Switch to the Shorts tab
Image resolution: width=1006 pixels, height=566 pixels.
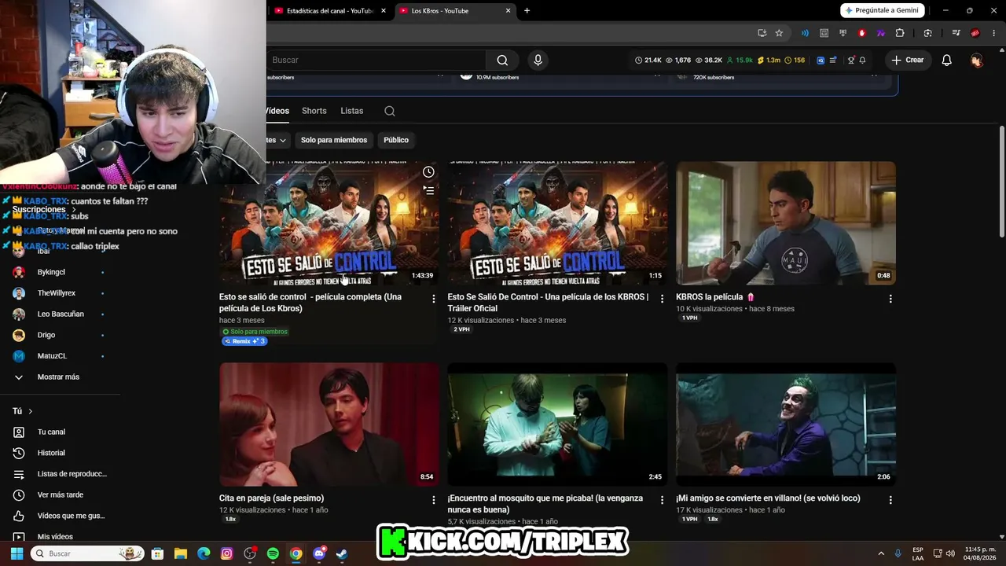[314, 111]
